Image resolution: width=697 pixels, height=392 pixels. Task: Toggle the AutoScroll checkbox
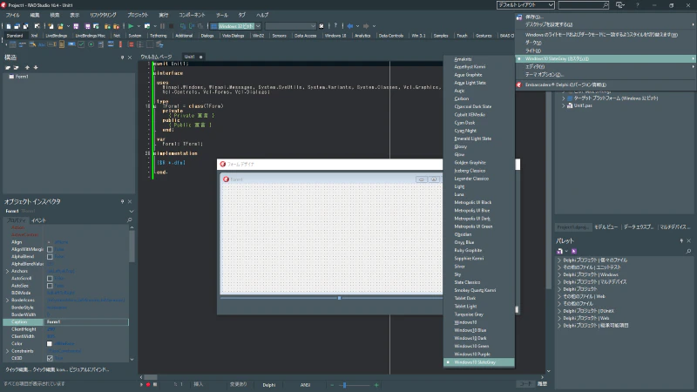50,278
